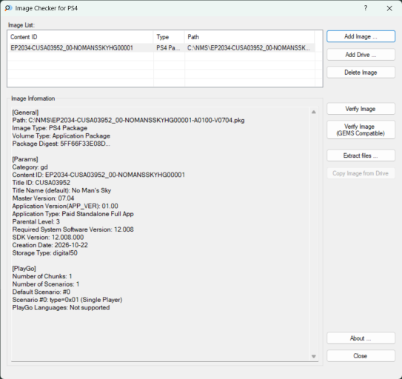This screenshot has height=379, width=402.
Task: Select the EP2034-CUSA03952 image row
Action: click(x=161, y=48)
